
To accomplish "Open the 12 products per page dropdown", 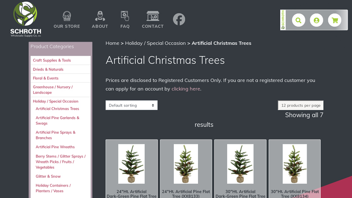I will coord(301,105).
